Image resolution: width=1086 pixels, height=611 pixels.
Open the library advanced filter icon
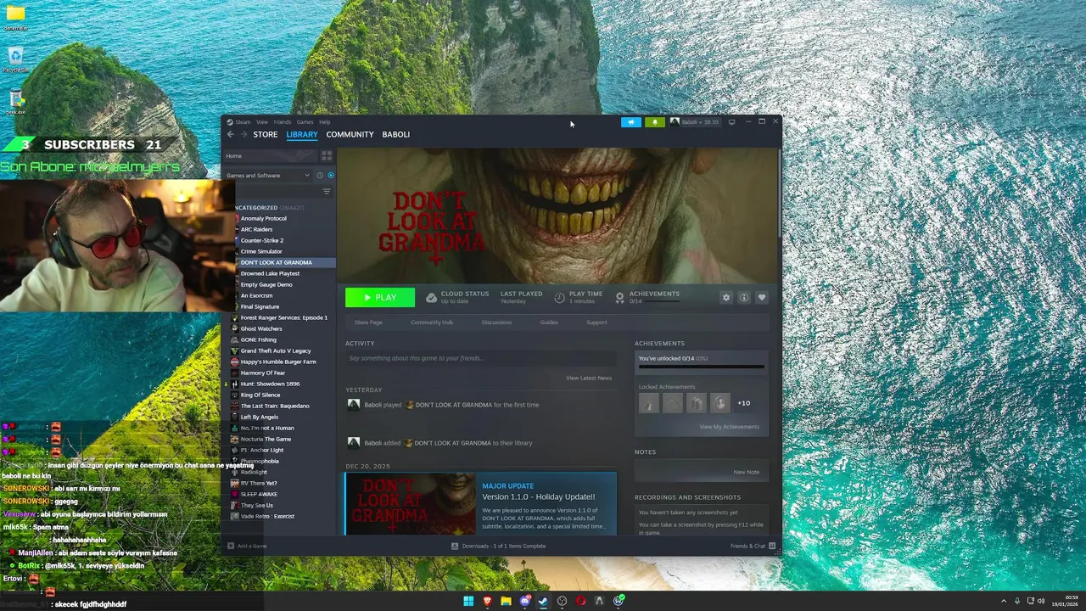point(327,192)
